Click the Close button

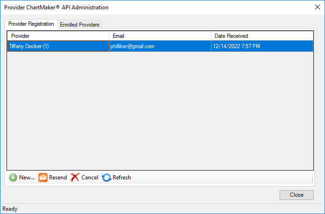[296, 195]
